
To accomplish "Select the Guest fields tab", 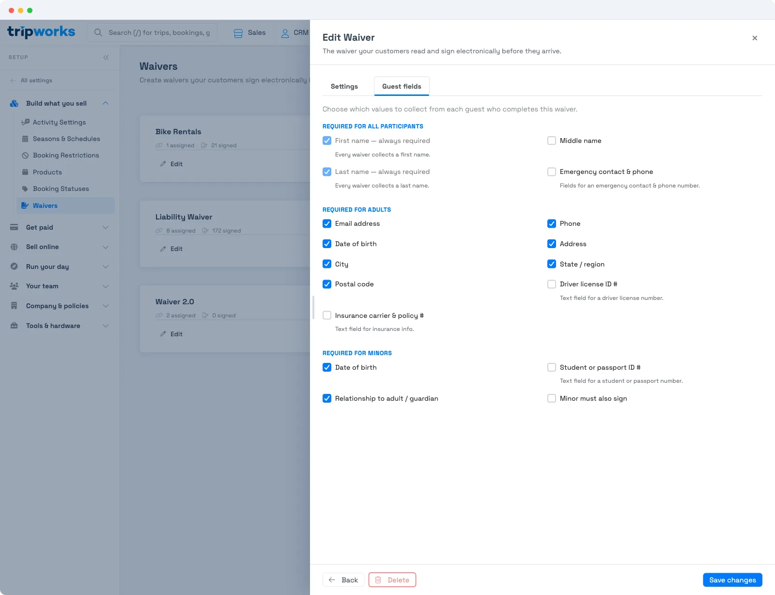I will tap(402, 86).
